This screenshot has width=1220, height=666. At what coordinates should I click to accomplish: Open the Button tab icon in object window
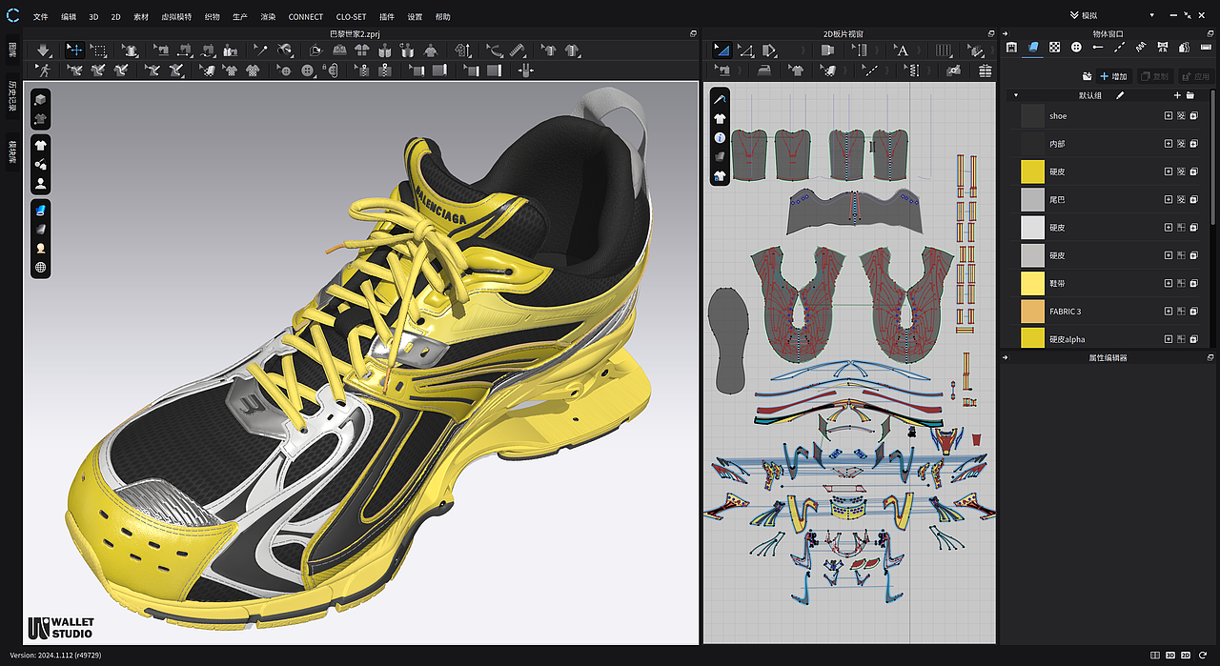point(1076,47)
